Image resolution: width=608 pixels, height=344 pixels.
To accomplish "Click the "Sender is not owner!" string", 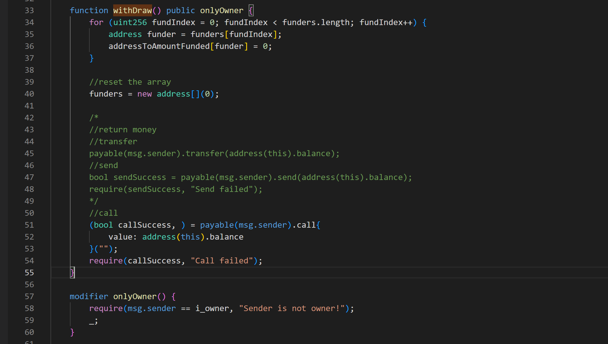I will coord(292,309).
